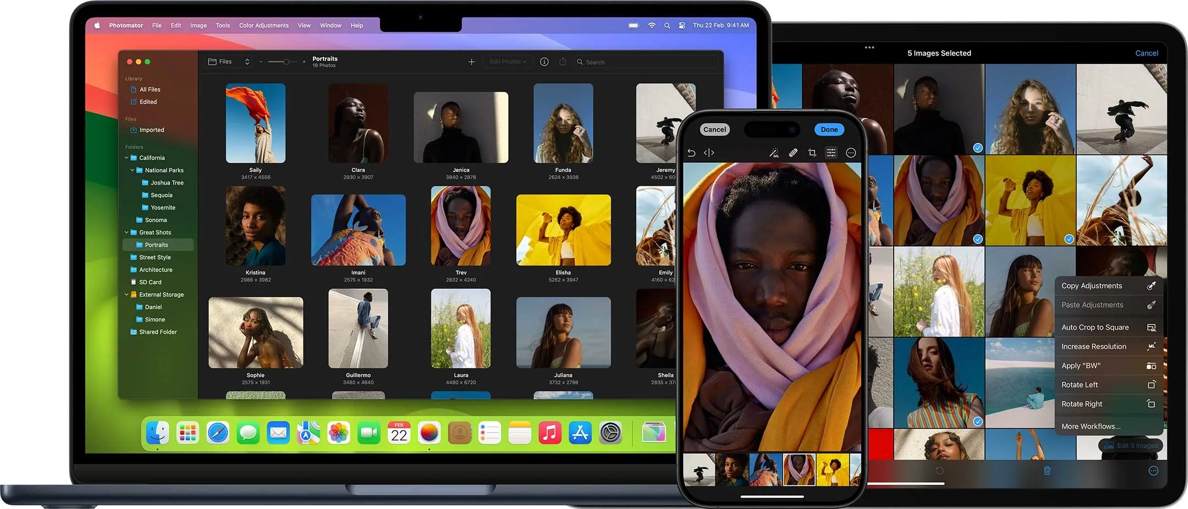Open the Image menu
This screenshot has width=1188, height=509.
point(199,25)
